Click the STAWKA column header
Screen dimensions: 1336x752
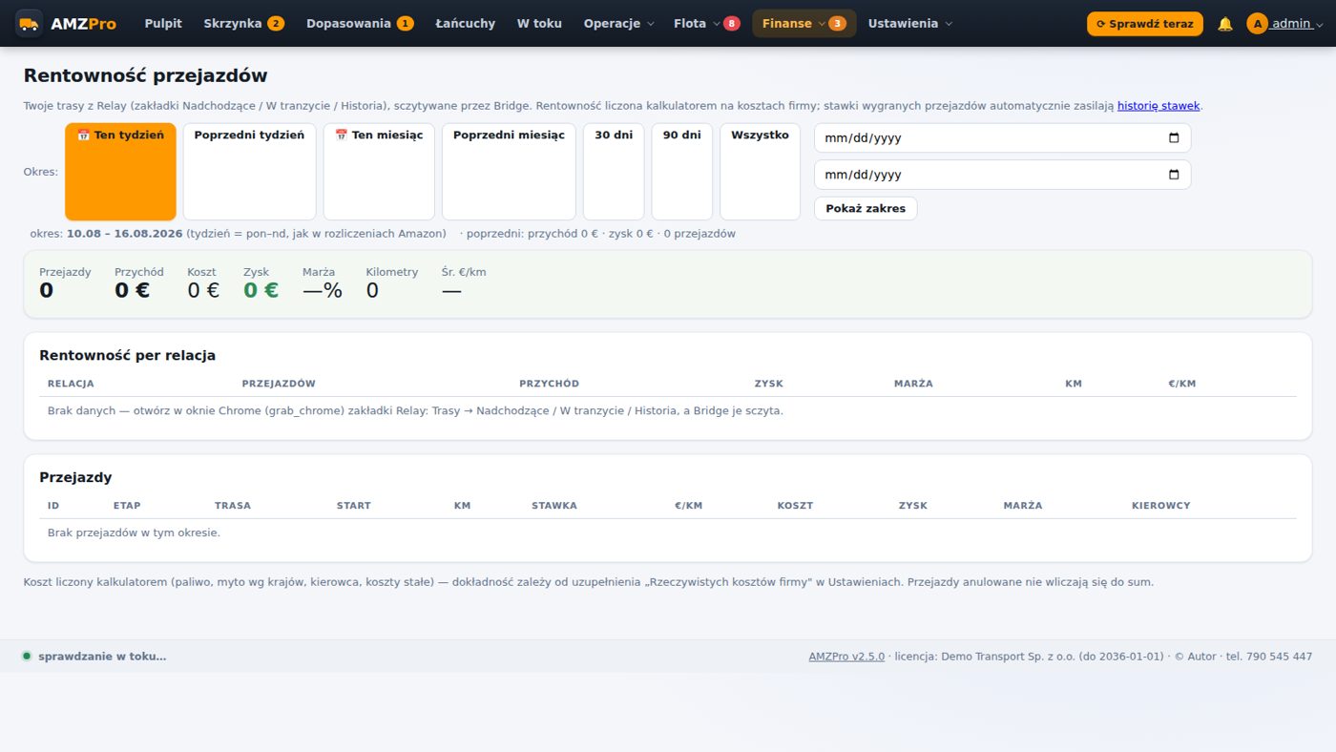554,506
